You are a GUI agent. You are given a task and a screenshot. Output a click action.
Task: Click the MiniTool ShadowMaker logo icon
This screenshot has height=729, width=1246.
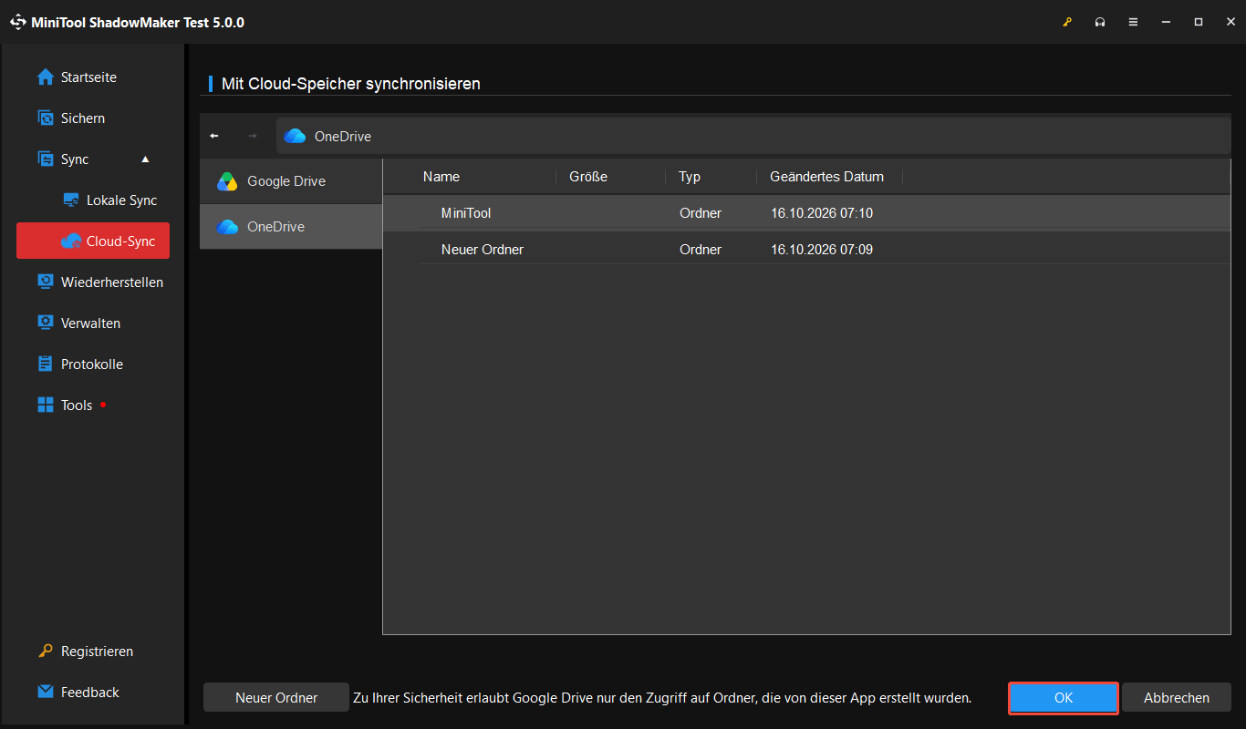click(18, 22)
